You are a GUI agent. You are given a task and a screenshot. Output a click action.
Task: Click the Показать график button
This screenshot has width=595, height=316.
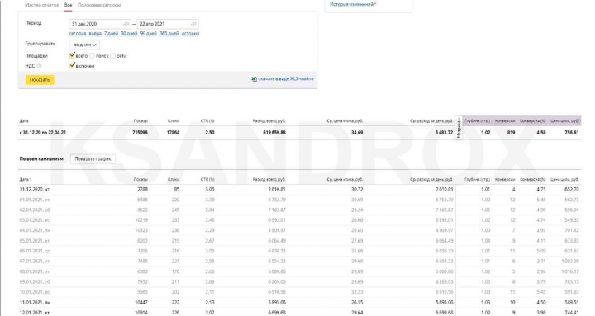(x=93, y=159)
